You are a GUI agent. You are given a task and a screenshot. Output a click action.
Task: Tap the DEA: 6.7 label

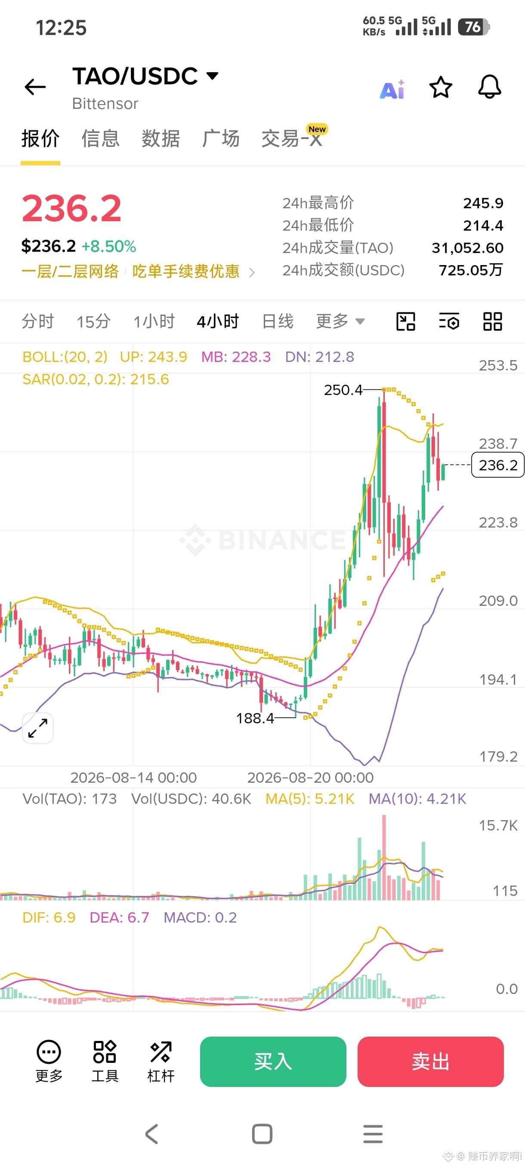click(120, 917)
